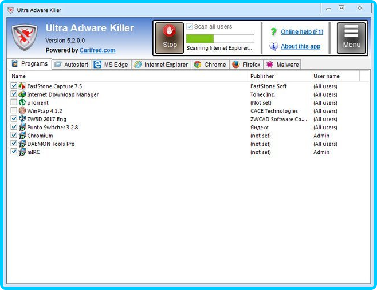Viewport: 377px width, 290px height.
Task: Select the Internet Download Manager row name
Action: tap(63, 94)
